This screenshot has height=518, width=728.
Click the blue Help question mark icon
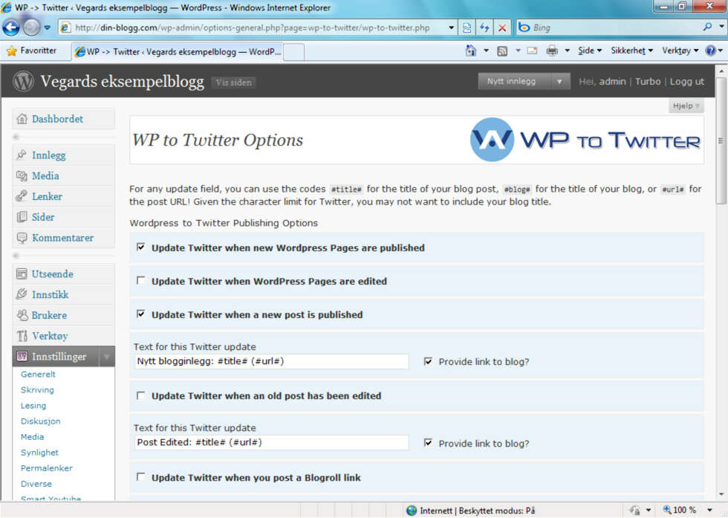click(x=710, y=51)
